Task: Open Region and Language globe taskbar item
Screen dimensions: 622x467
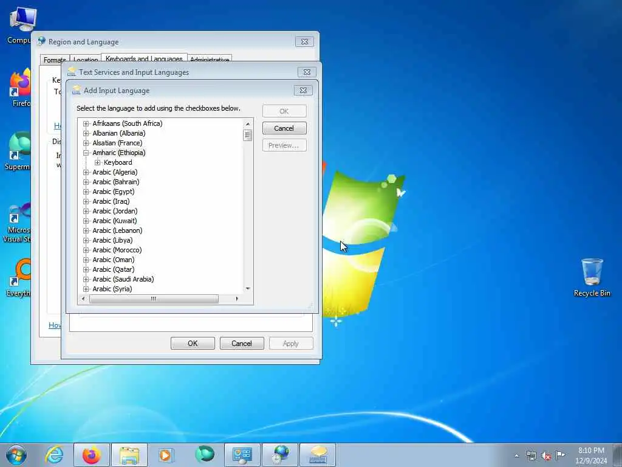Action: click(x=280, y=455)
